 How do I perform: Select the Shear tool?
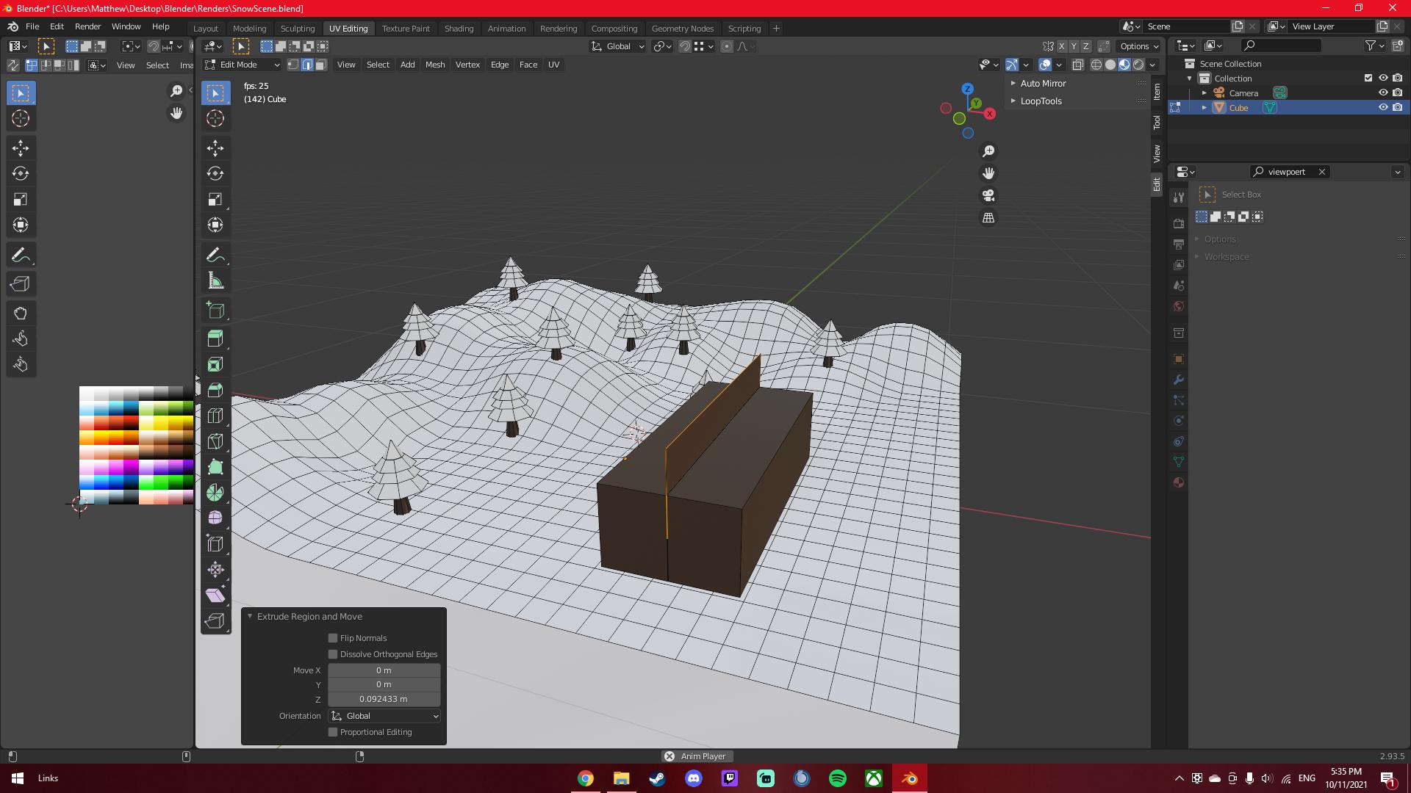coord(215,595)
